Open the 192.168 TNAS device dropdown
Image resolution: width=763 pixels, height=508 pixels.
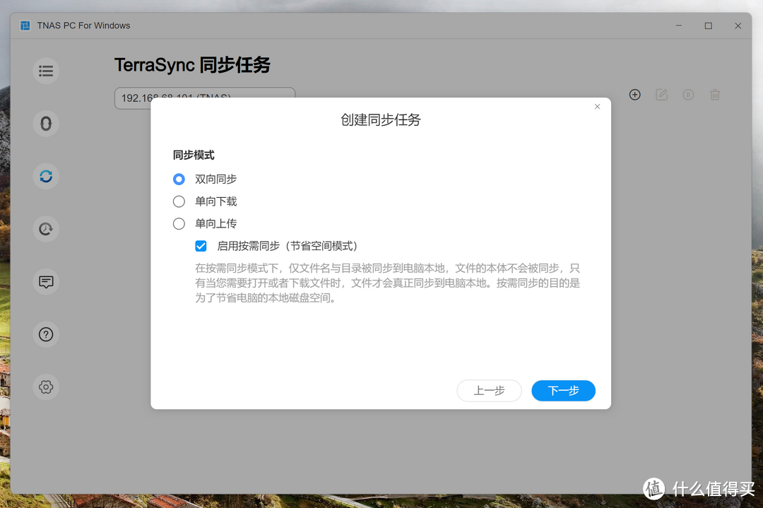pyautogui.click(x=205, y=98)
